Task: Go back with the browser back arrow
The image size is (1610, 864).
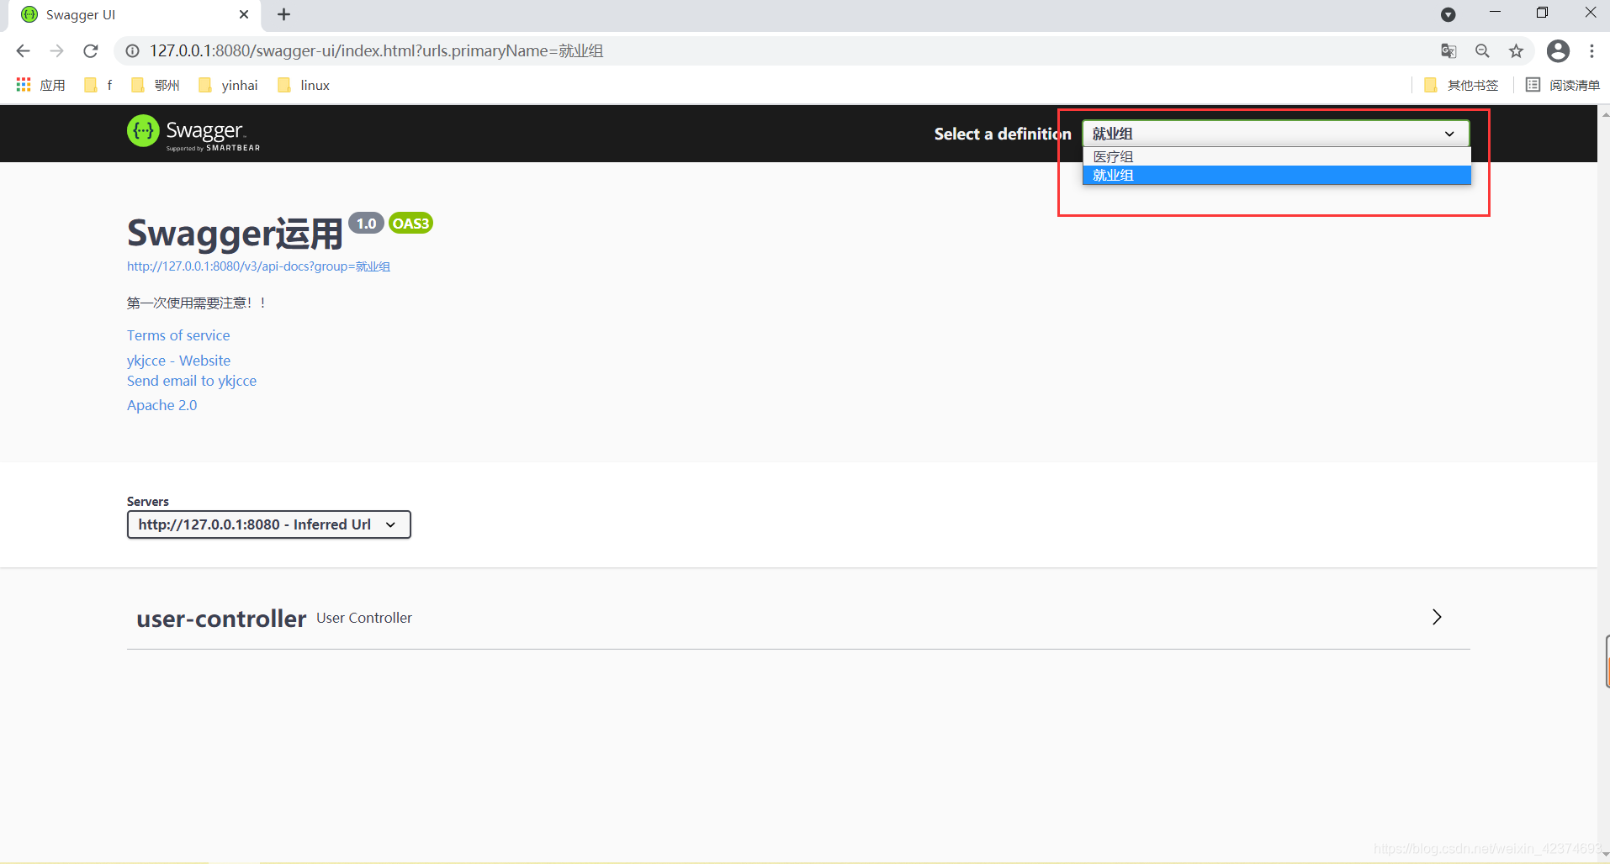Action: 23,51
